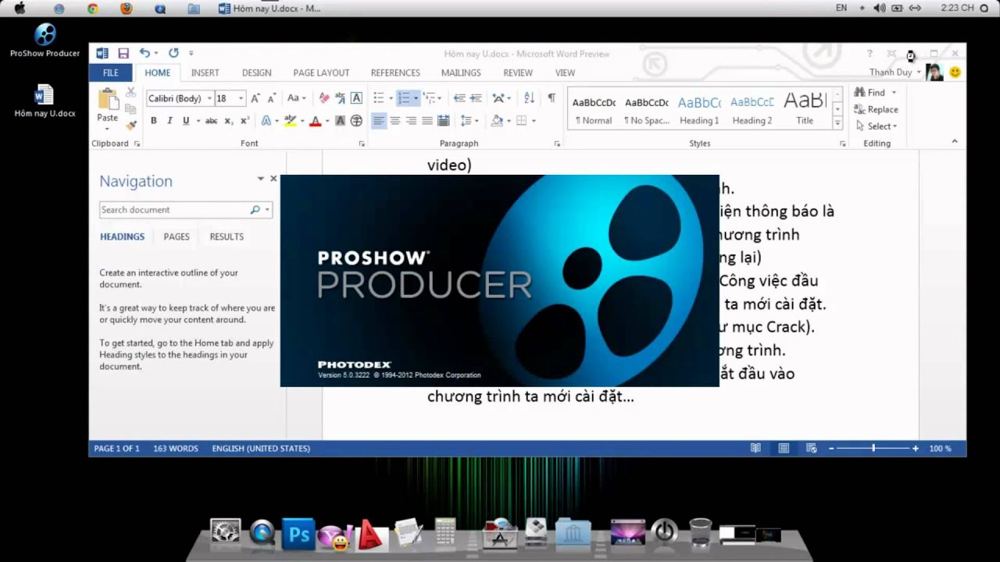Screen dimensions: 1000x562
Task: Open the Trash in the dock
Action: pyautogui.click(x=701, y=533)
